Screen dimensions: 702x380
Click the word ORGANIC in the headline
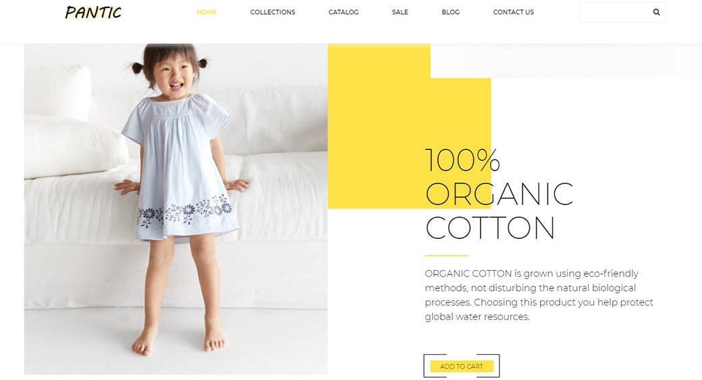(499, 194)
